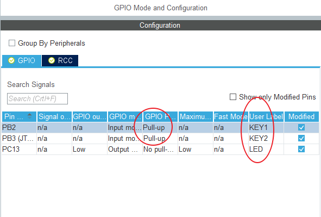The image size is (321, 217).
Task: Select the PC13 pin row
Action: [x=160, y=149]
